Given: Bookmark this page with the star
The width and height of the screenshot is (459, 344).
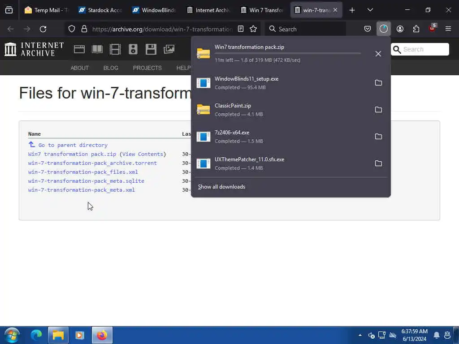Looking at the screenshot, I should (x=253, y=29).
